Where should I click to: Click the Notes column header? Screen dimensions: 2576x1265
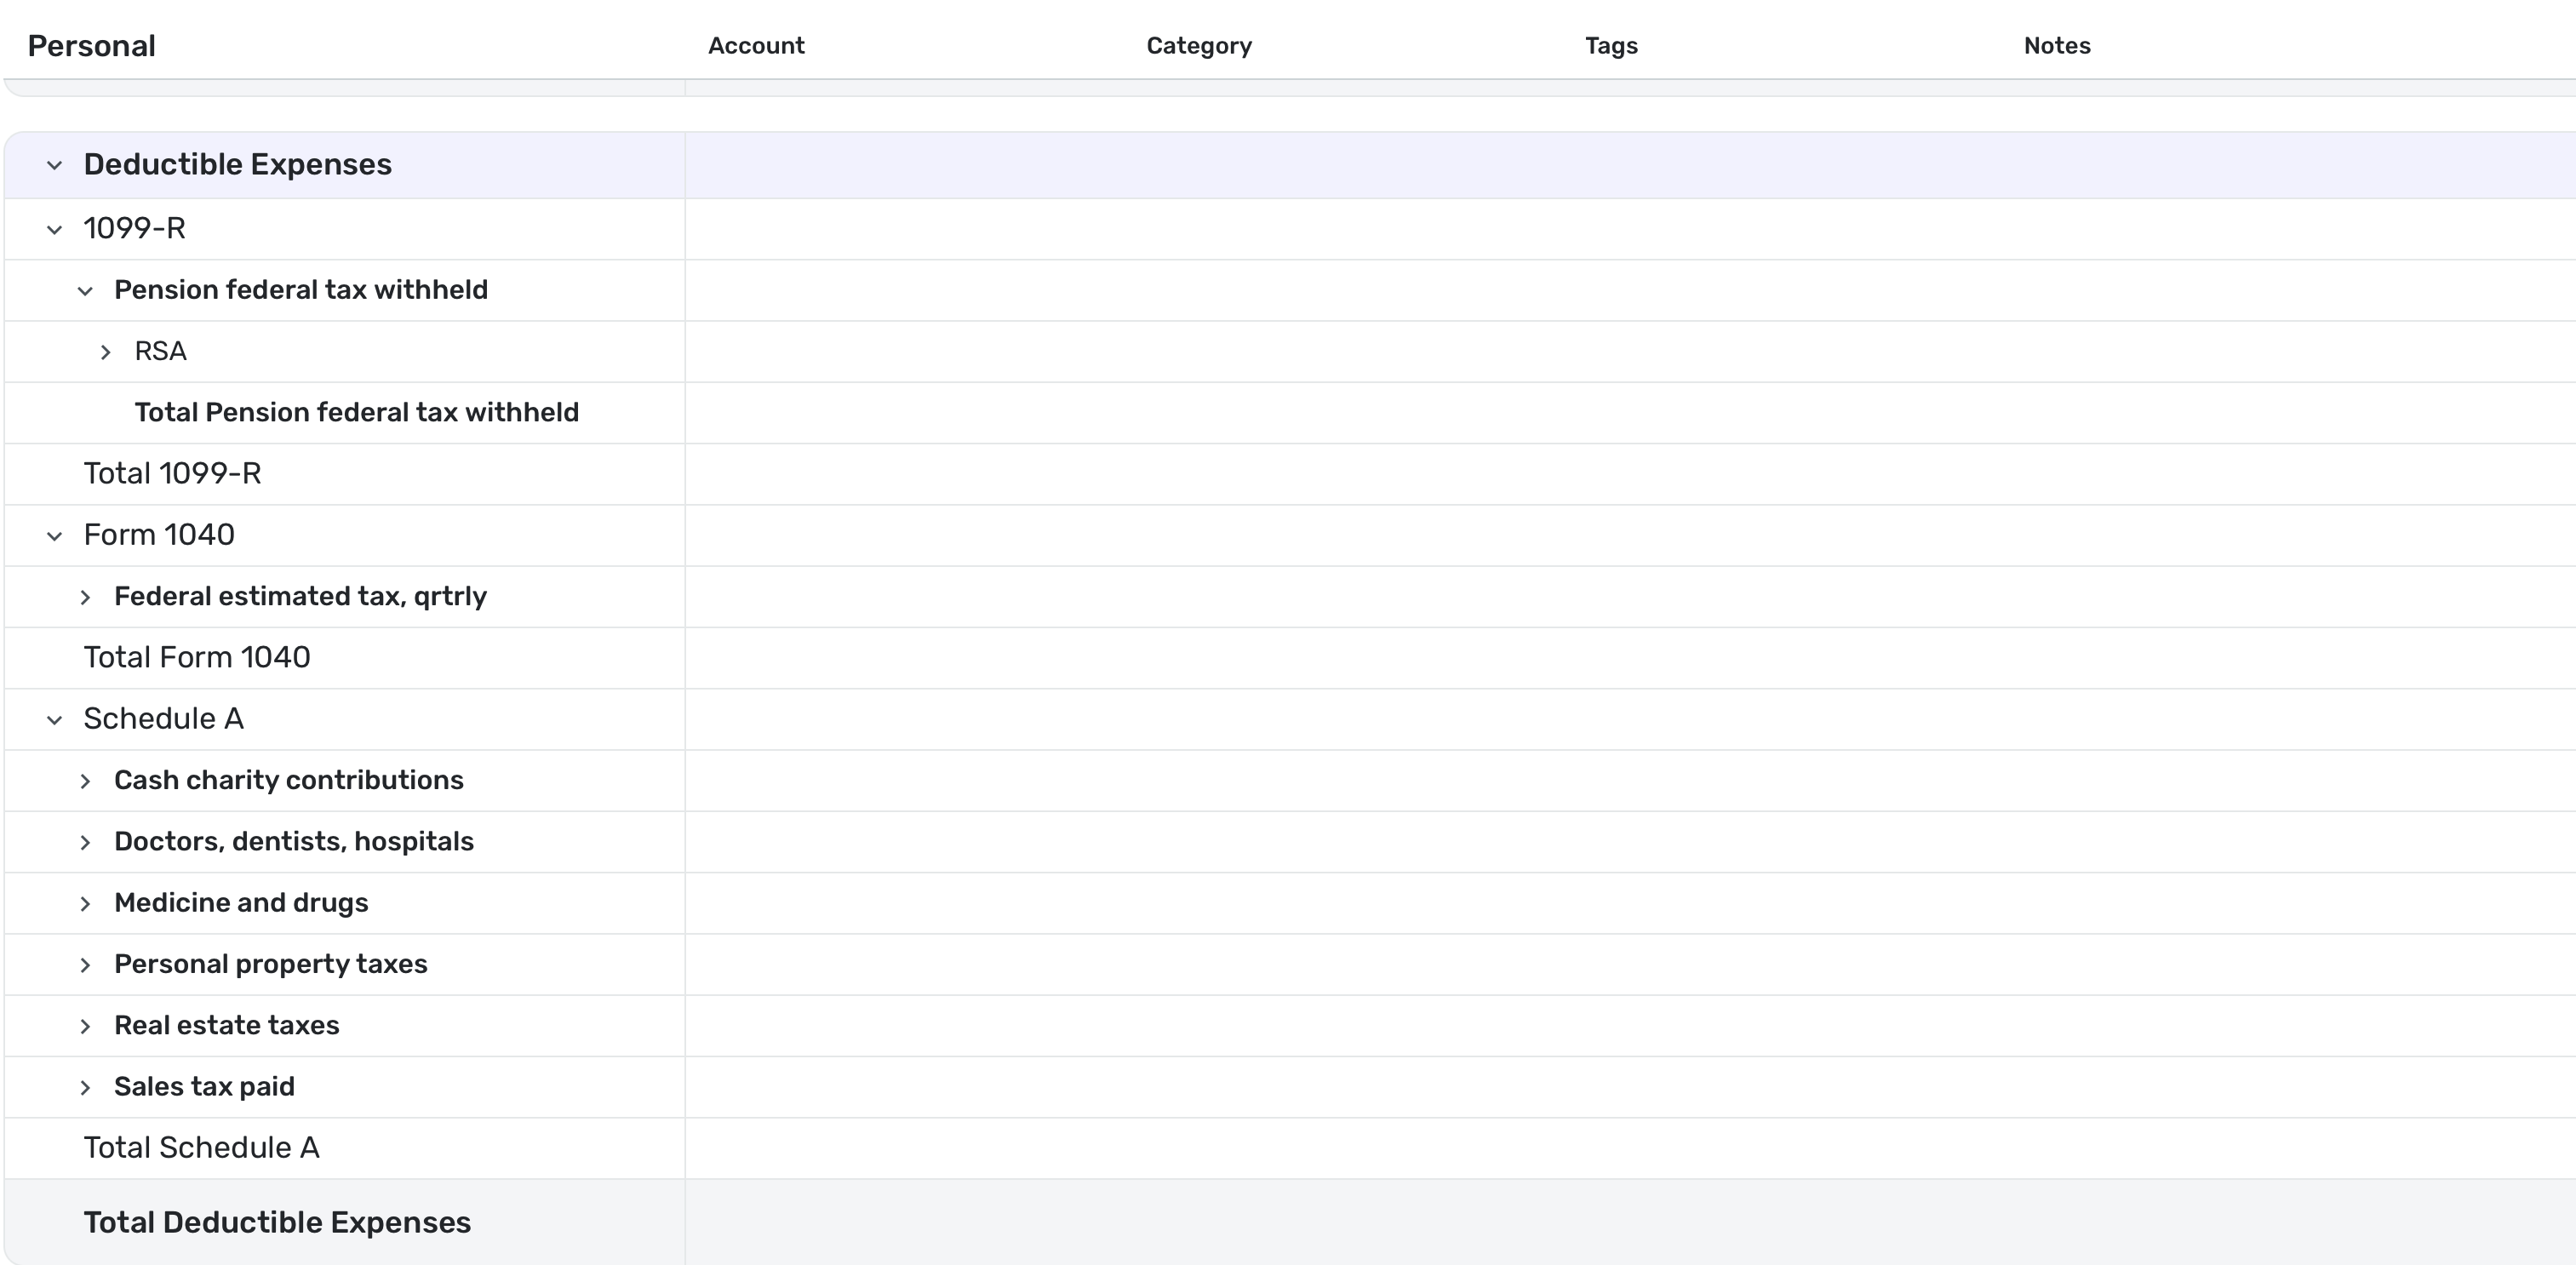[x=2056, y=45]
